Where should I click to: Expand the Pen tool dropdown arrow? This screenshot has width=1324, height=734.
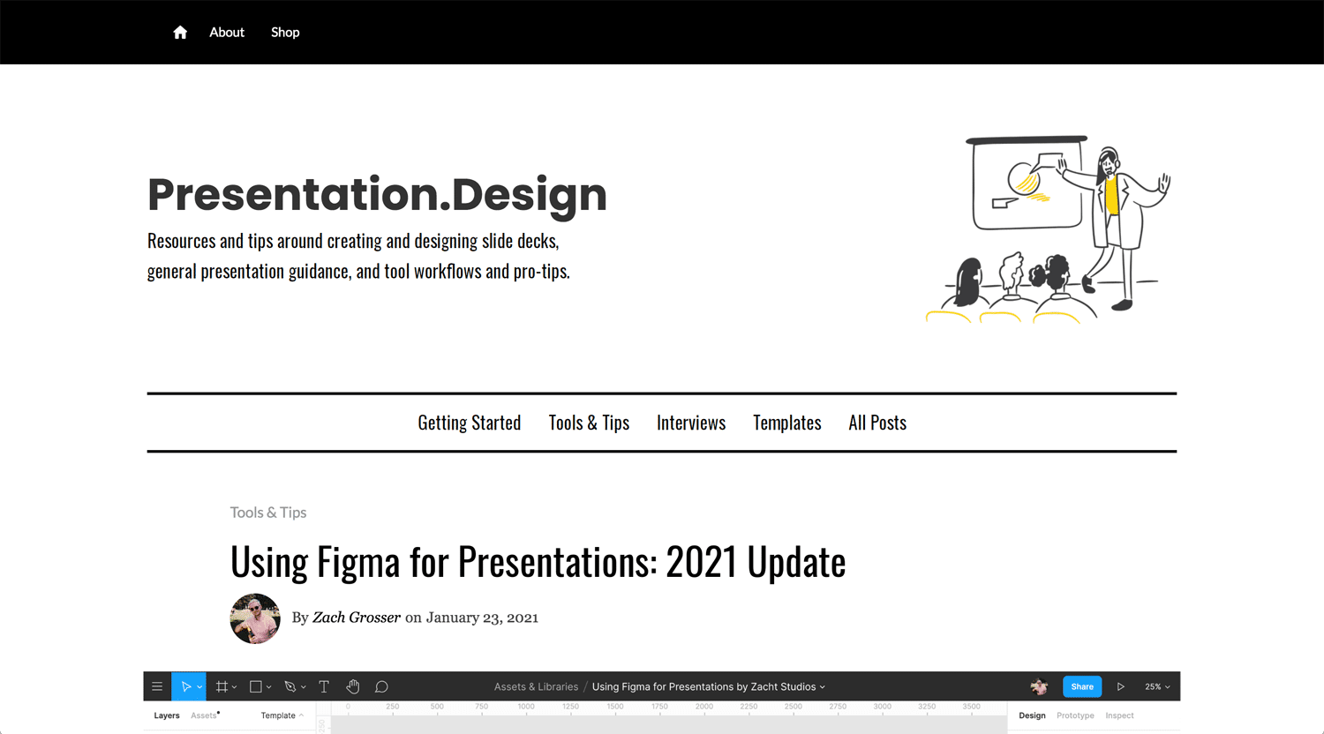coord(304,687)
